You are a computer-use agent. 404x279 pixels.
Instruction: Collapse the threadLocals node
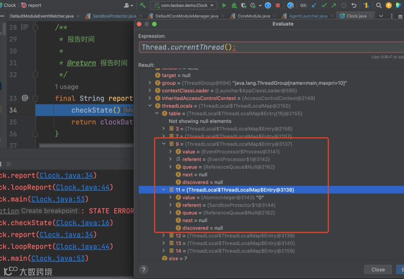(x=150, y=106)
